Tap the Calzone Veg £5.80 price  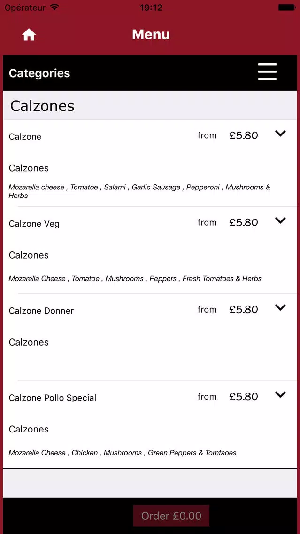tap(244, 222)
